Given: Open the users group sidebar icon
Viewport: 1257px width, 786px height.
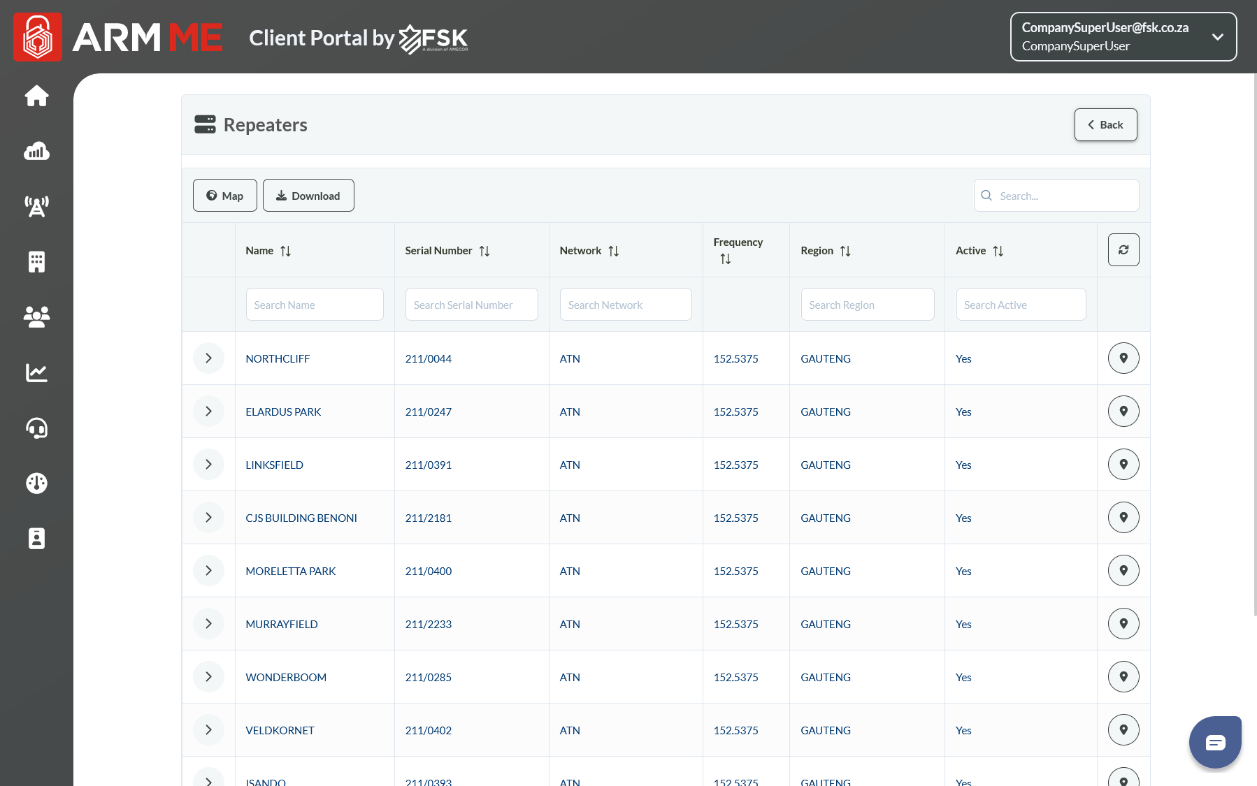Looking at the screenshot, I should point(36,317).
